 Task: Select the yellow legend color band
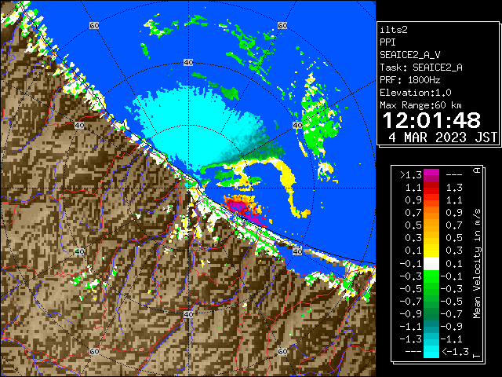pyautogui.click(x=431, y=251)
